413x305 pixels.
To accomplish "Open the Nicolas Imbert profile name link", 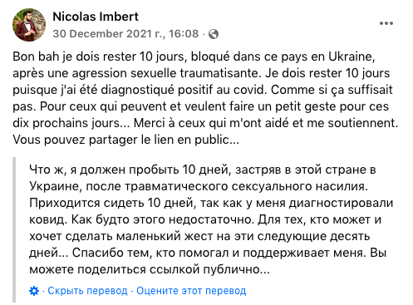I will pos(96,17).
